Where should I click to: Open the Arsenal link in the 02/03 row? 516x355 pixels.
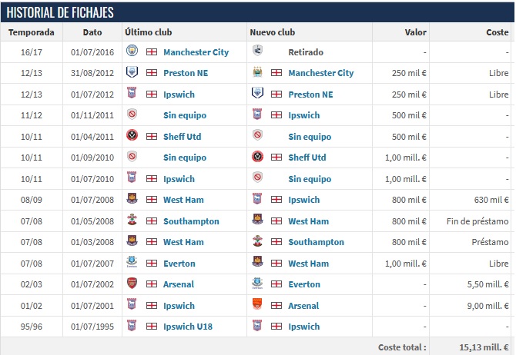(x=179, y=284)
